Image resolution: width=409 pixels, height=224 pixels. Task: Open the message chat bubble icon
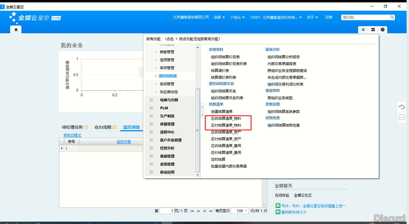point(402,117)
